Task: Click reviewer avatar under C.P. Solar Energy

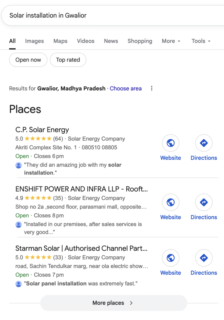Action: pyautogui.click(x=19, y=165)
